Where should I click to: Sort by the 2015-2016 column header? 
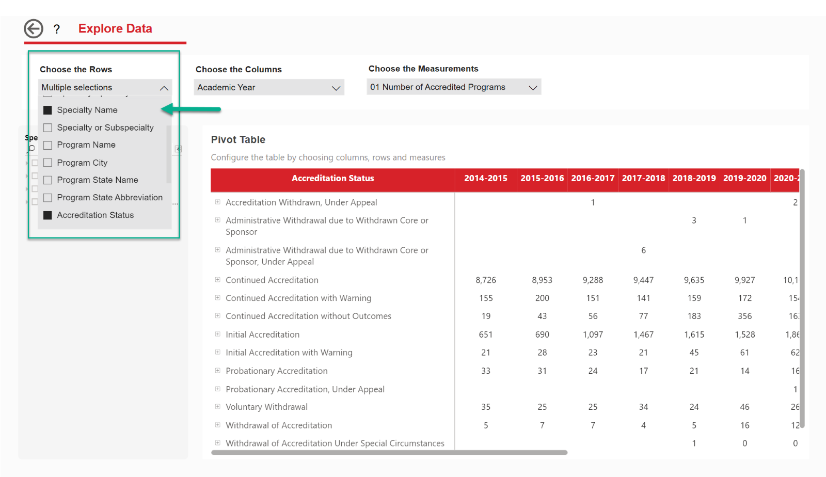click(542, 178)
